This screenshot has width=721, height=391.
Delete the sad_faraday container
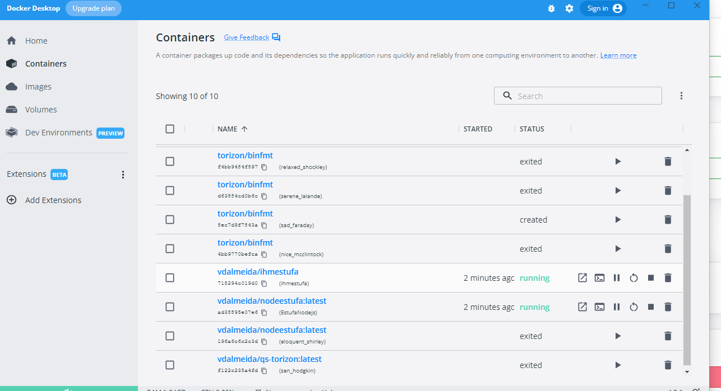[x=668, y=219]
